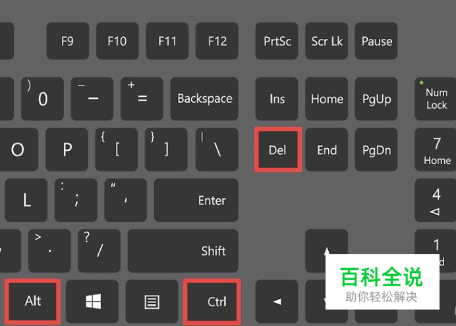456x326 pixels.
Task: Click the numpad 7 Home key
Action: pos(436,149)
